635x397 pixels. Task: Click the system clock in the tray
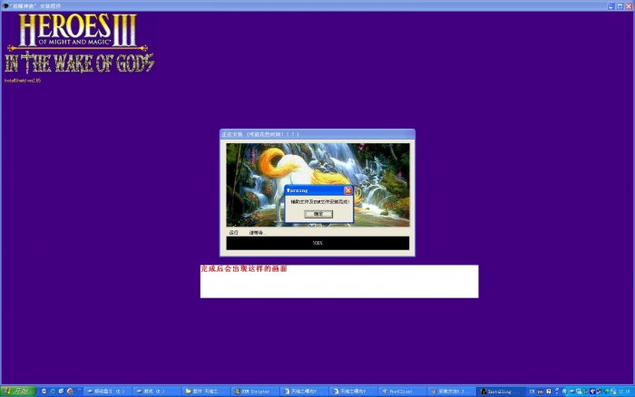click(623, 392)
